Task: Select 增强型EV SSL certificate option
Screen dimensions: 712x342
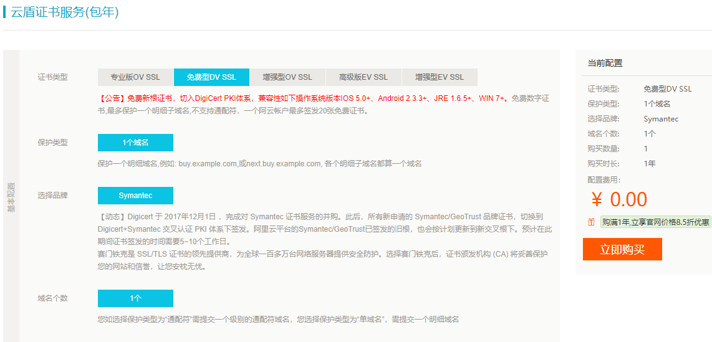Action: pyautogui.click(x=440, y=77)
